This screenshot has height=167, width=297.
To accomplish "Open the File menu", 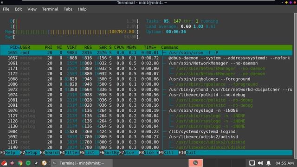I will pos(6,9).
